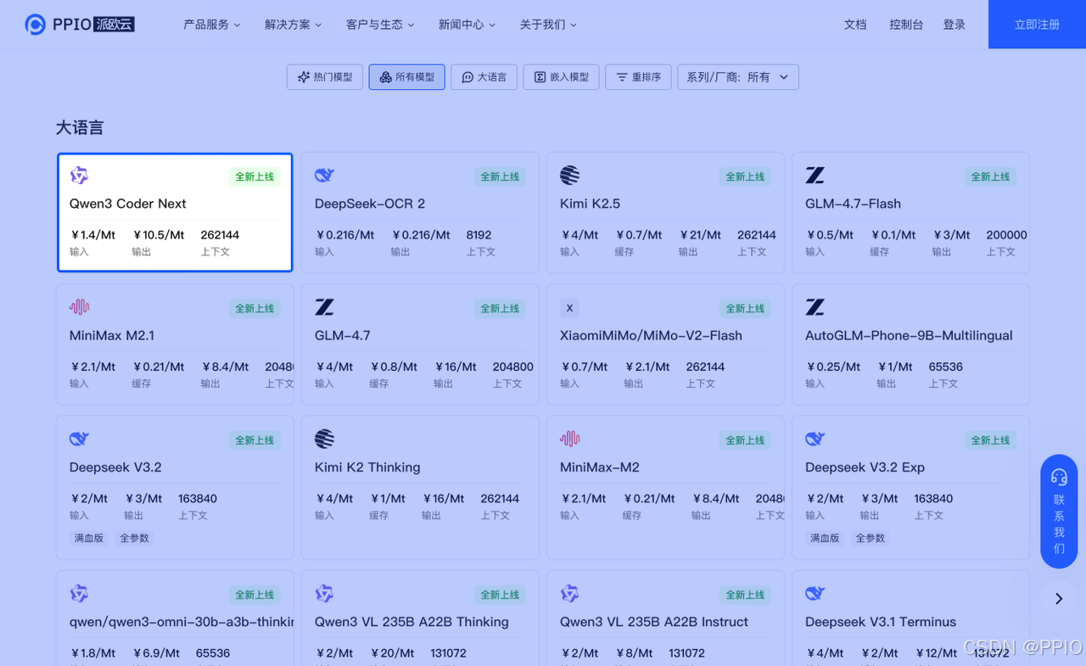Click the 8192 context value on DeepSeek-OCR 2
The image size is (1086, 666).
[x=479, y=235]
